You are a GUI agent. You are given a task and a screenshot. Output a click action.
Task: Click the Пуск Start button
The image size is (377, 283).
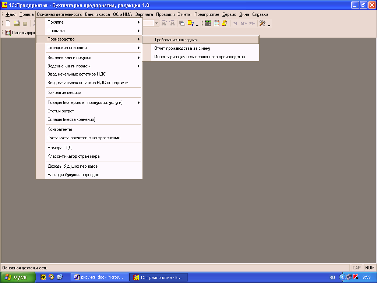coord(18,277)
